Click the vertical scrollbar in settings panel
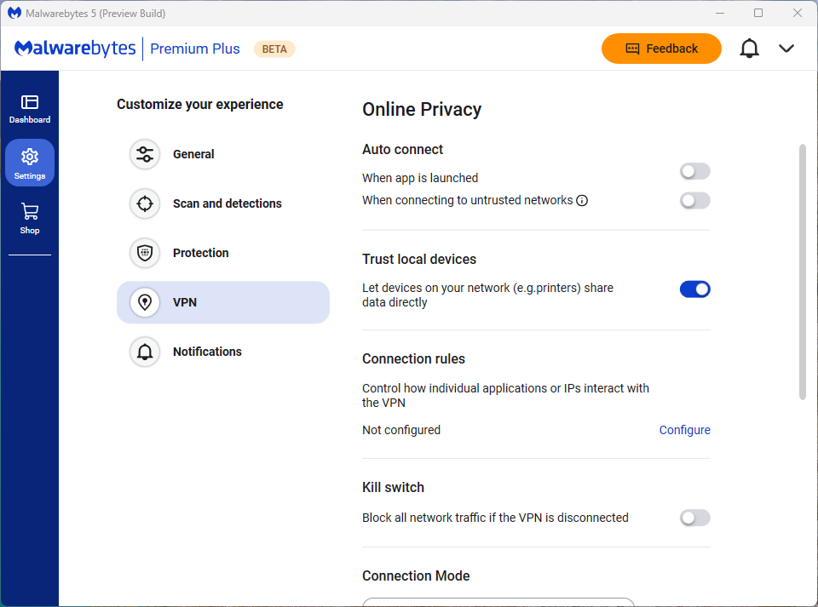 click(x=802, y=272)
